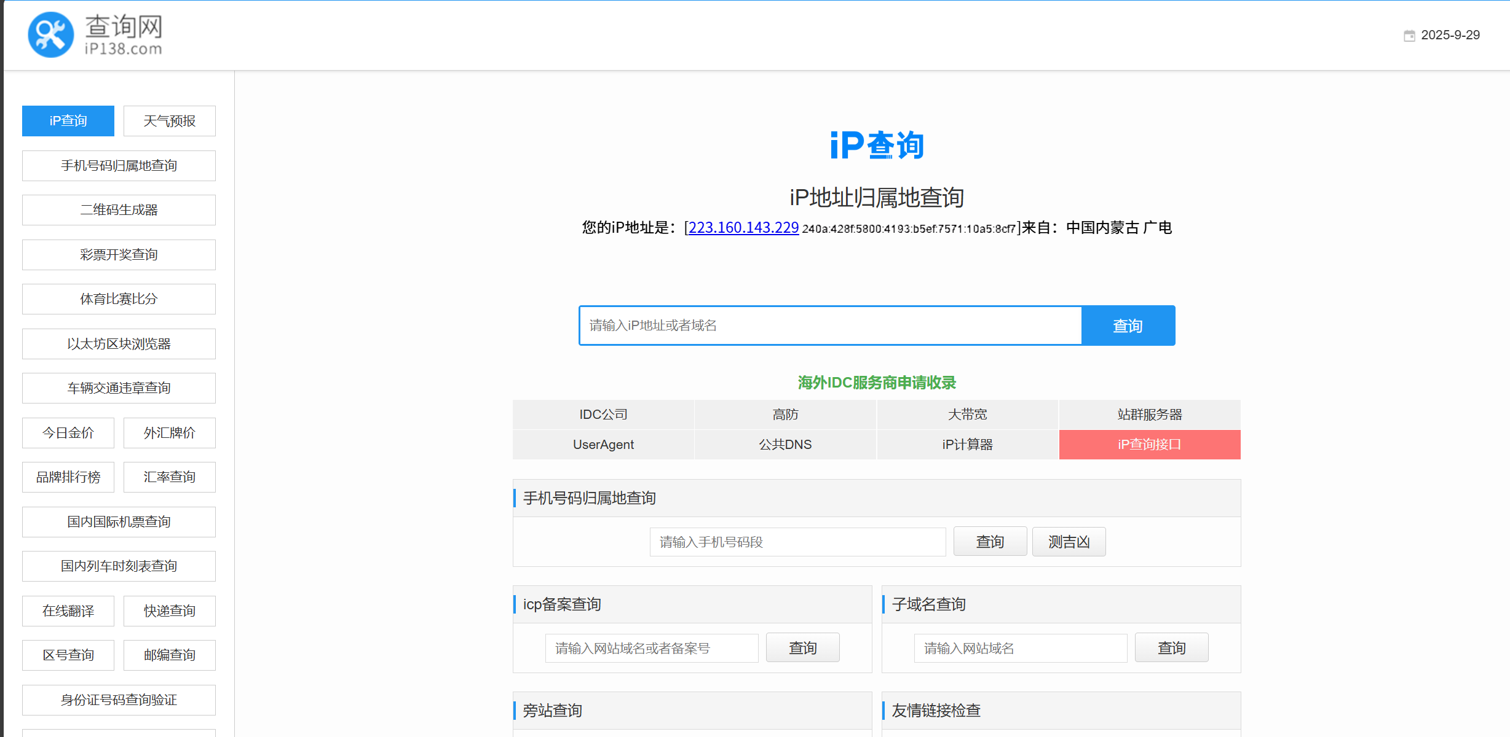
Task: Open the UserAgent query page
Action: coord(603,444)
